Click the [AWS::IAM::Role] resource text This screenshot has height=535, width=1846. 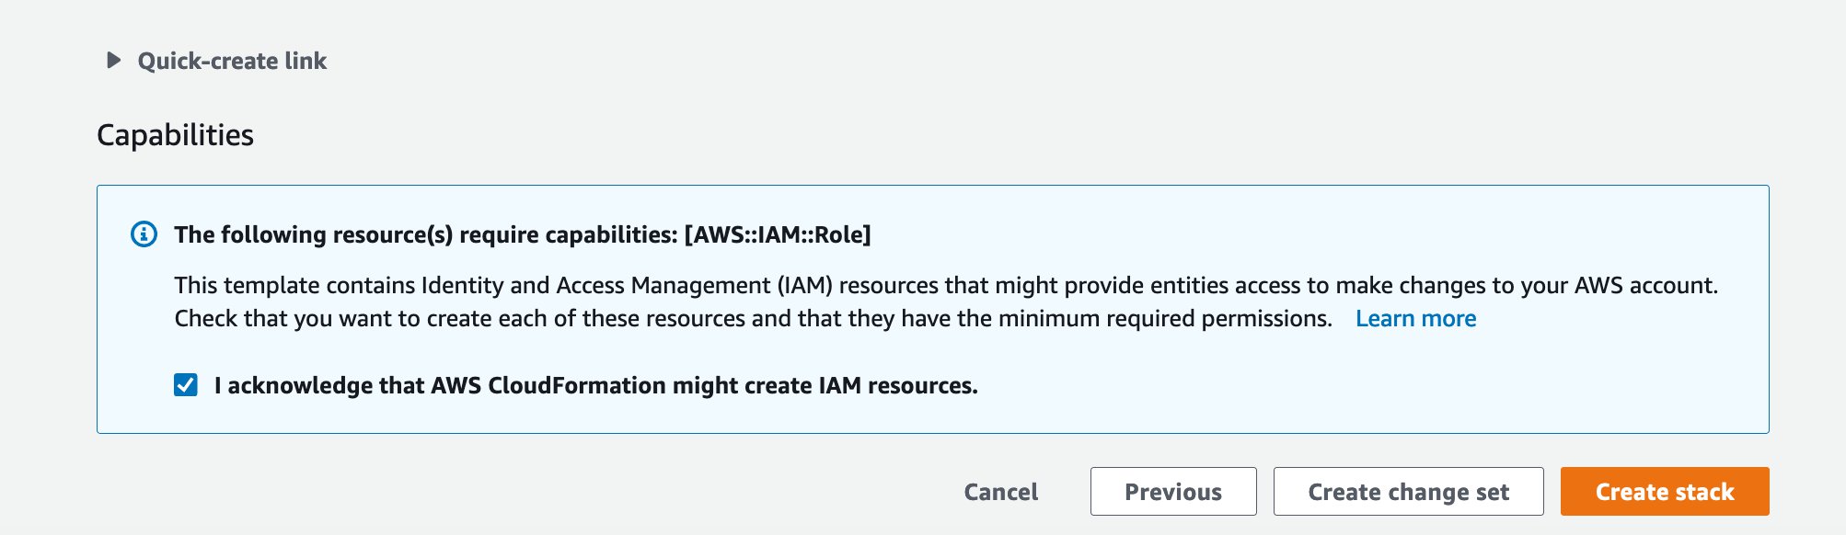(x=778, y=234)
